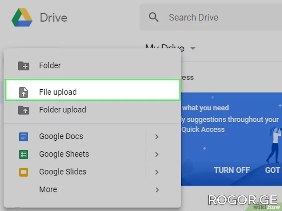Choose Folder from the new menu

[93, 65]
